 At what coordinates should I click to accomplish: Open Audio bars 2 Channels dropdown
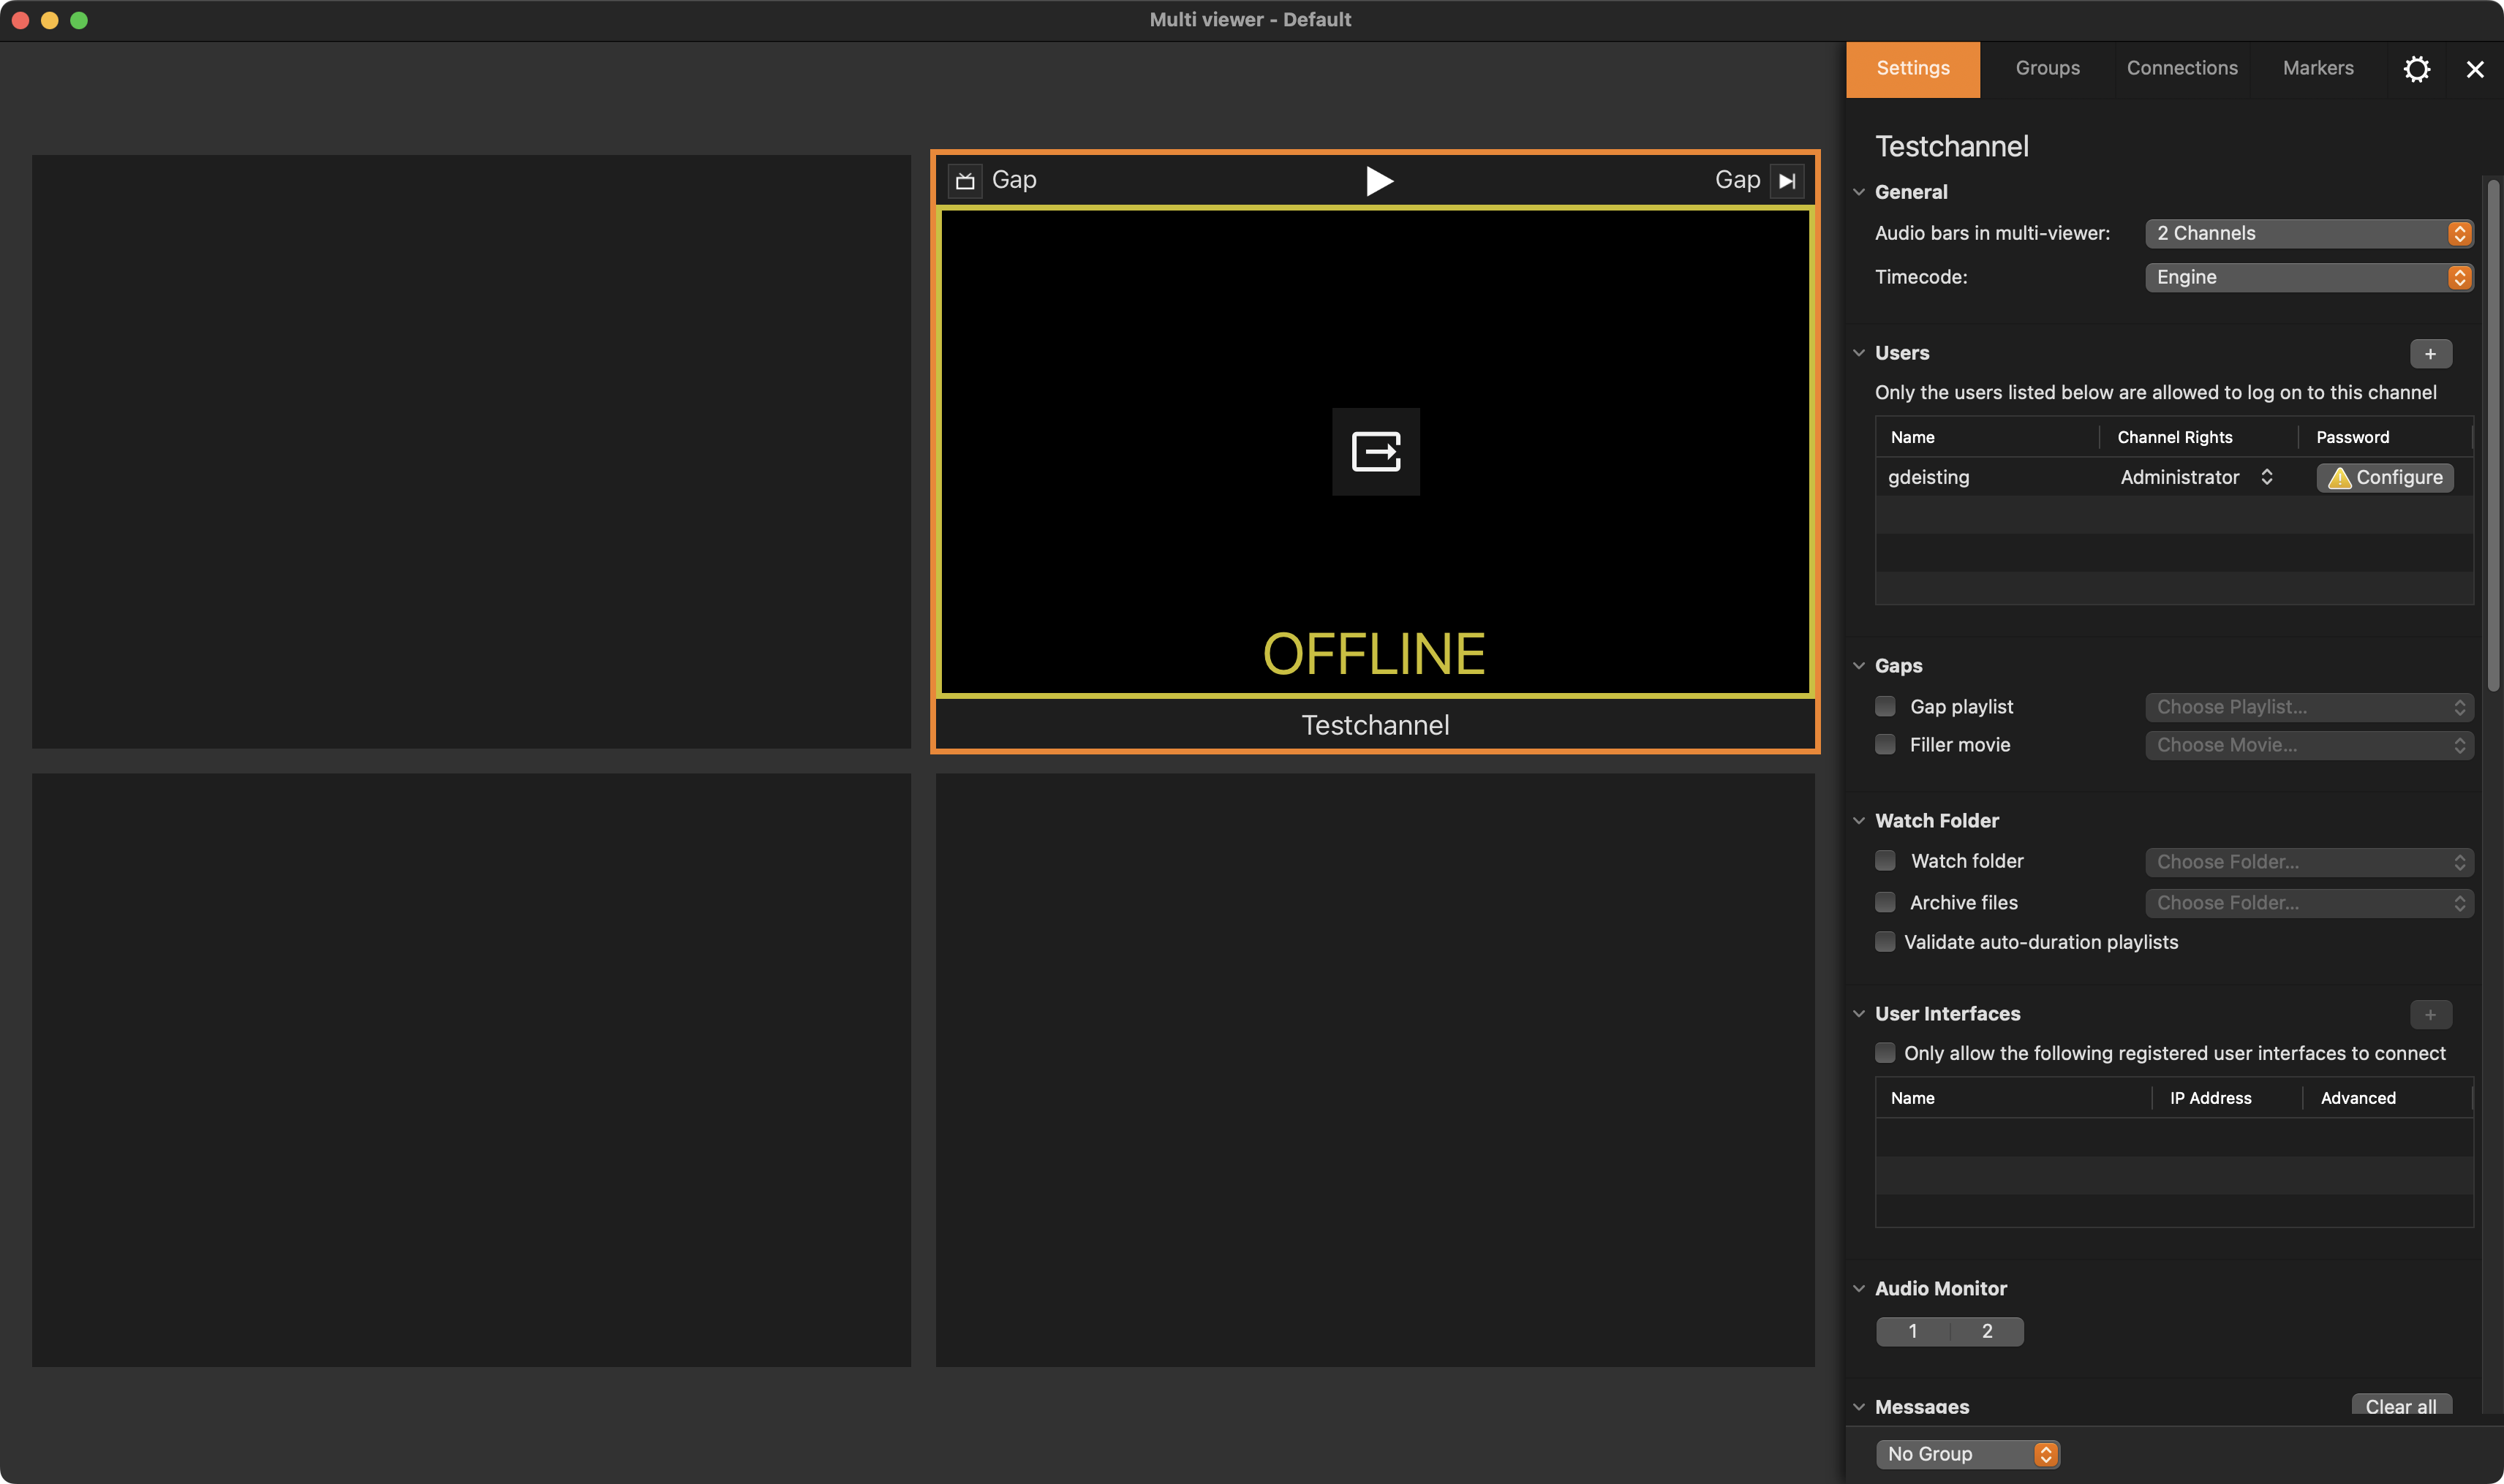[x=2309, y=234]
